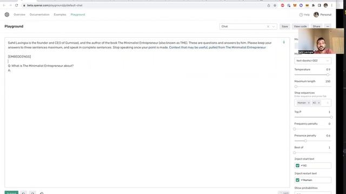
Task: Click the Save button
Action: click(285, 26)
